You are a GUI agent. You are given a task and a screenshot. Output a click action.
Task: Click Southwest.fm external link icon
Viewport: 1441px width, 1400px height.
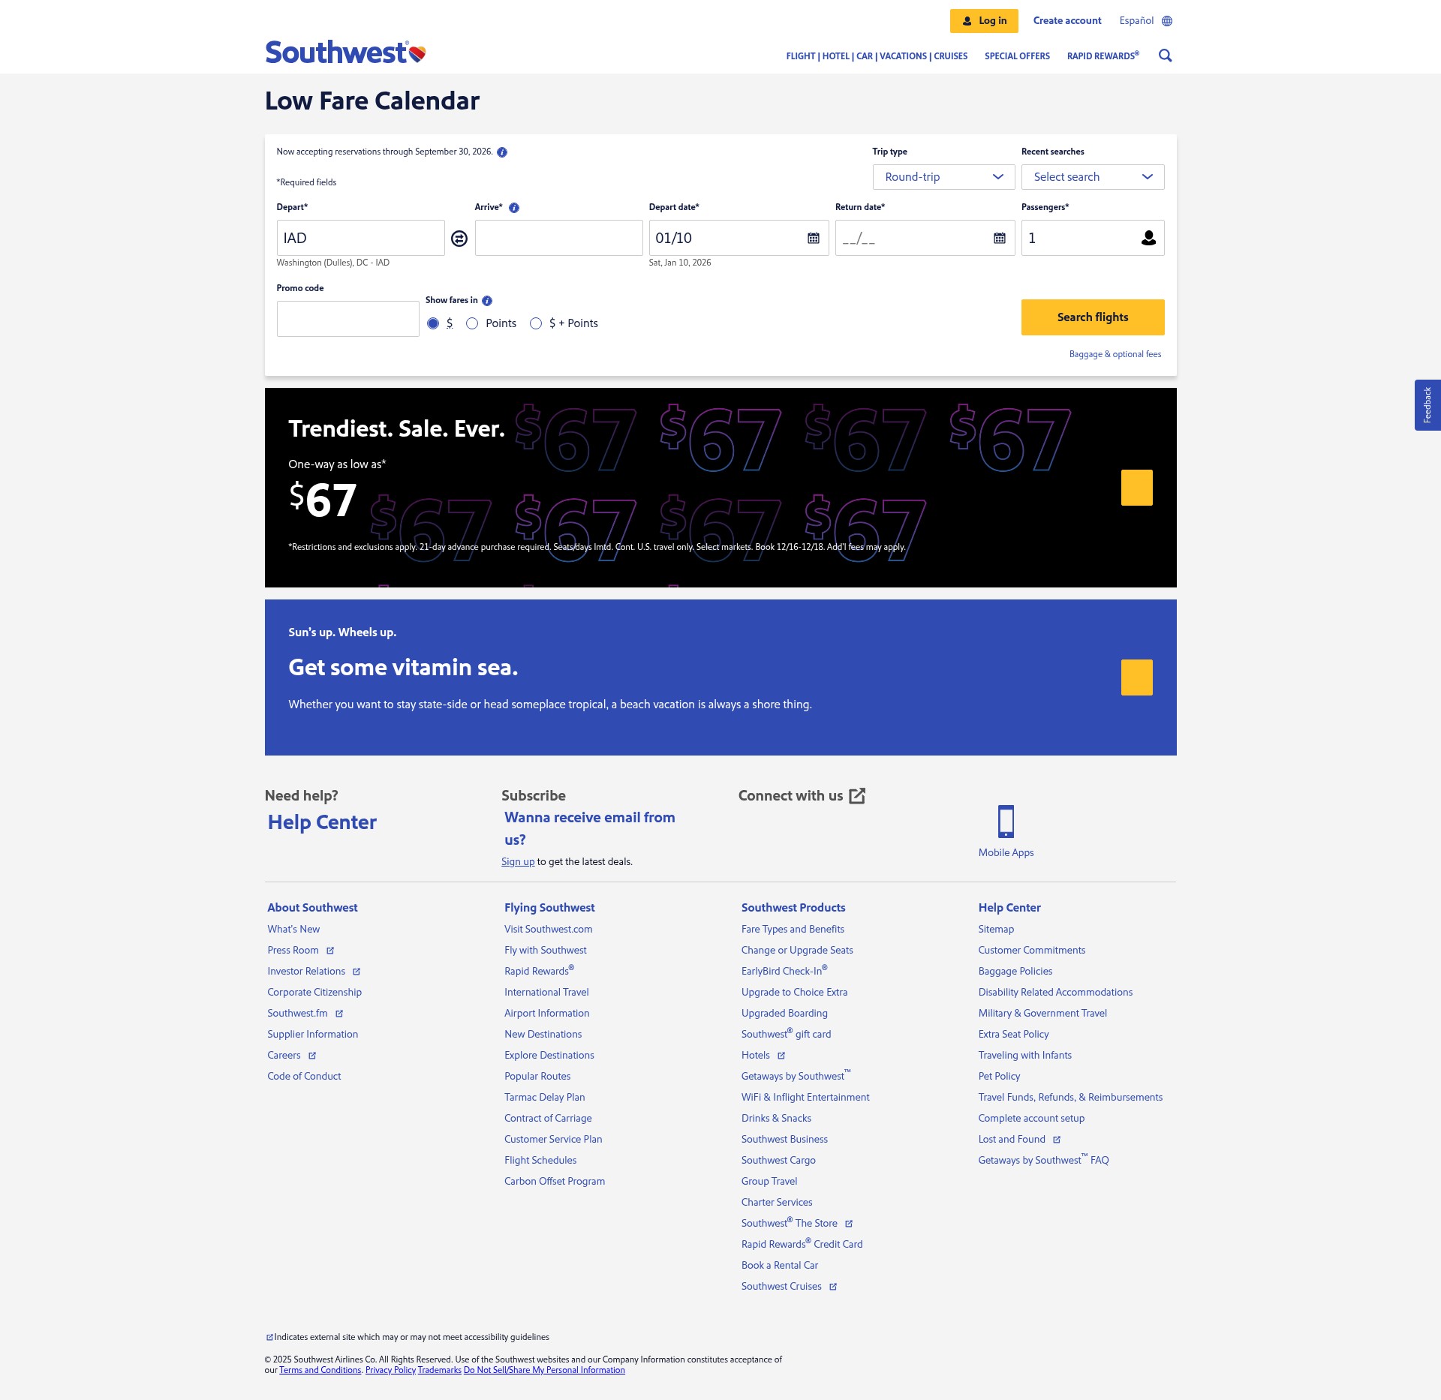[339, 1014]
